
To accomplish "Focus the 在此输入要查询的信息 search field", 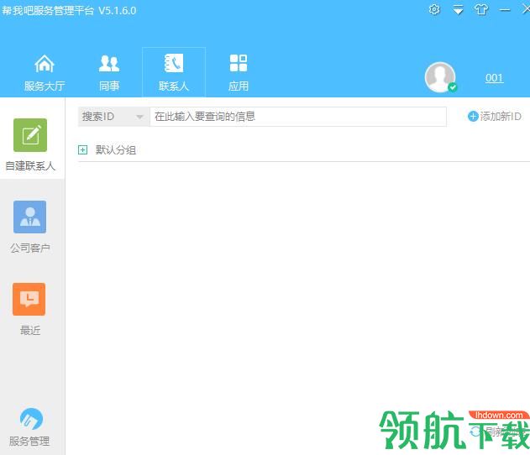I will (298, 117).
